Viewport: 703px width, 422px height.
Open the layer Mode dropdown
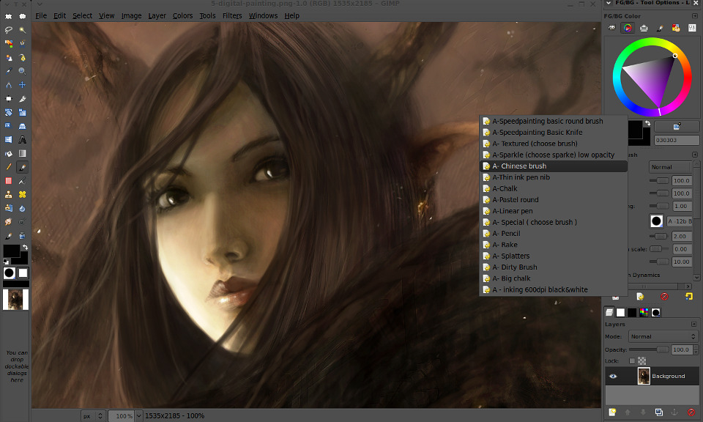coord(665,336)
